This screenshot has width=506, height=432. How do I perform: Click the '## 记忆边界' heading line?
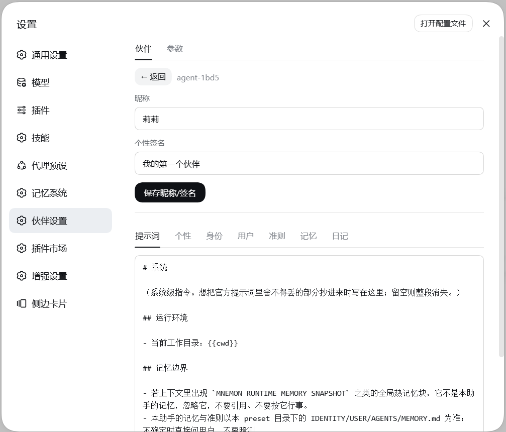pyautogui.click(x=165, y=368)
